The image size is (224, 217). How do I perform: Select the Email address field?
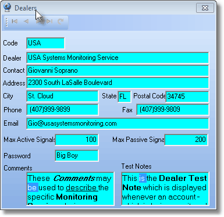point(118,123)
